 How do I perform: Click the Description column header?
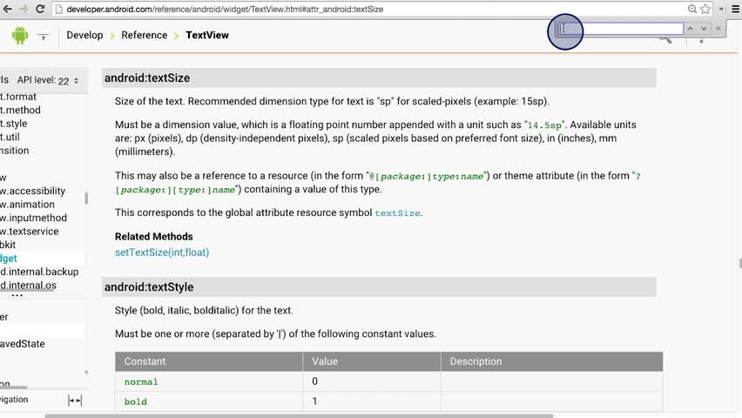coord(552,361)
